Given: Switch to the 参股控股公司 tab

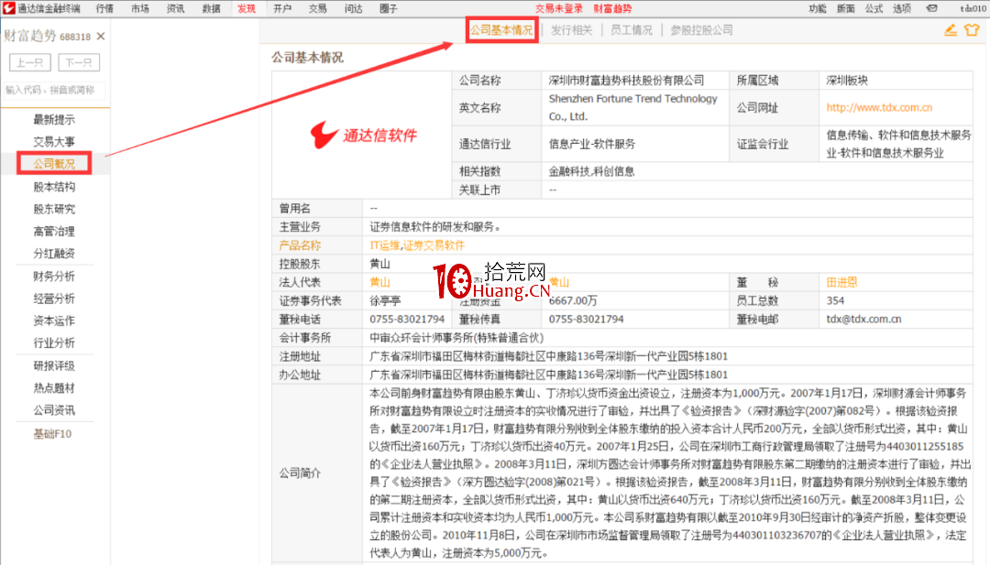Looking at the screenshot, I should pyautogui.click(x=701, y=29).
